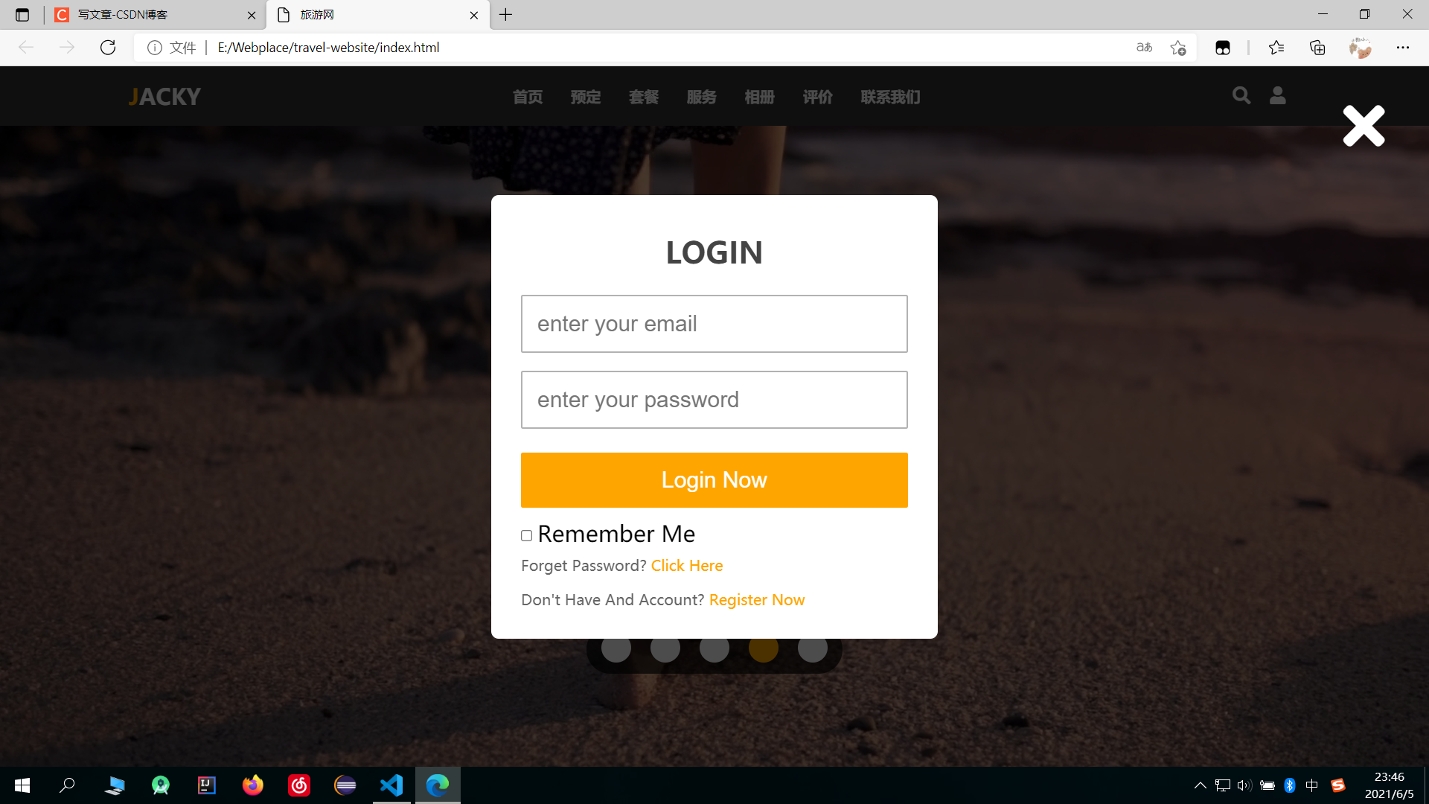Close the login popup with the white X
Image resolution: width=1429 pixels, height=804 pixels.
pyautogui.click(x=1364, y=126)
